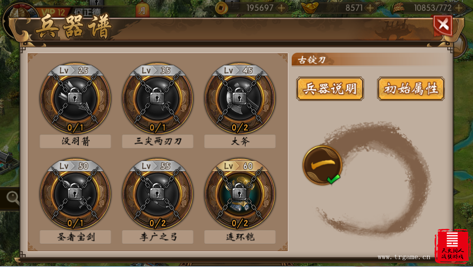The height and width of the screenshot is (267, 473).
Task: Add more grain with the plus beside 10853/772
Action: (459, 8)
